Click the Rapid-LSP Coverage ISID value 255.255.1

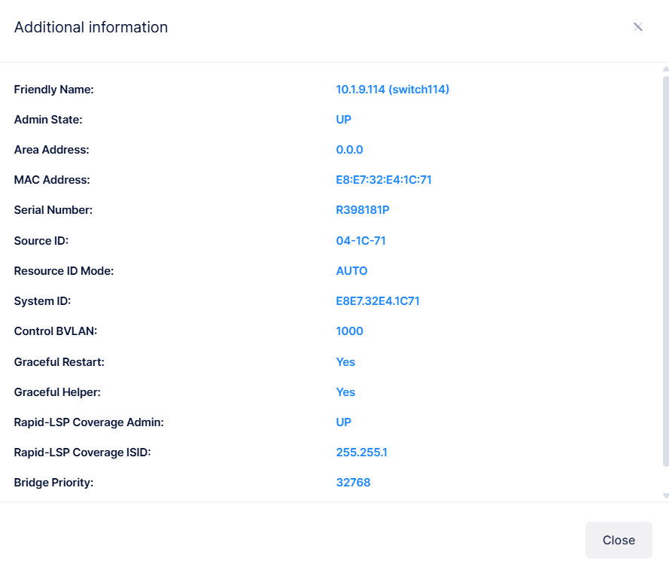coord(361,453)
